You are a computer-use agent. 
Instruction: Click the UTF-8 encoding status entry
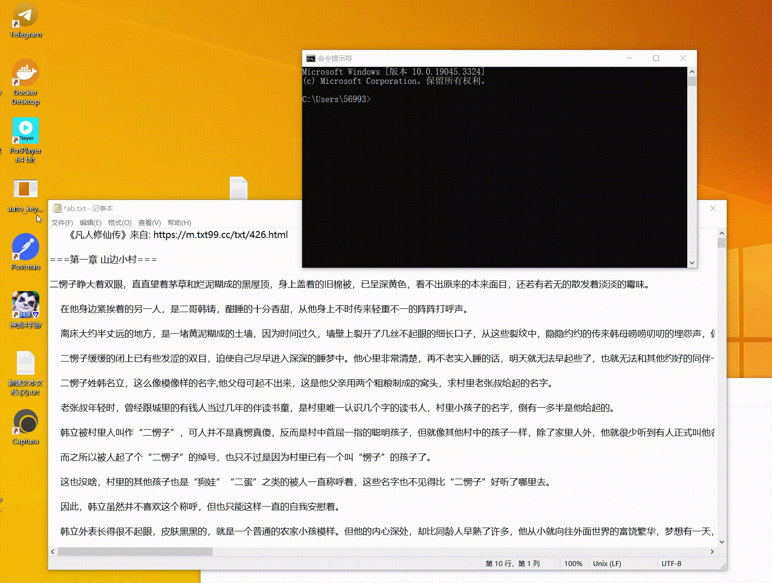coord(671,563)
